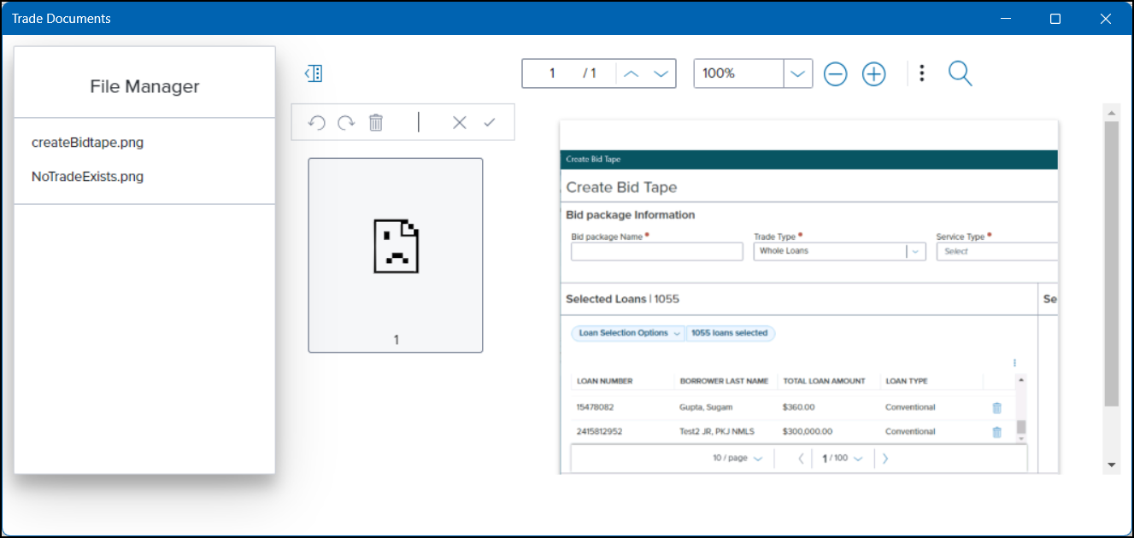Expand the 100% zoom level dropdown
Image resolution: width=1134 pixels, height=538 pixels.
[x=797, y=73]
